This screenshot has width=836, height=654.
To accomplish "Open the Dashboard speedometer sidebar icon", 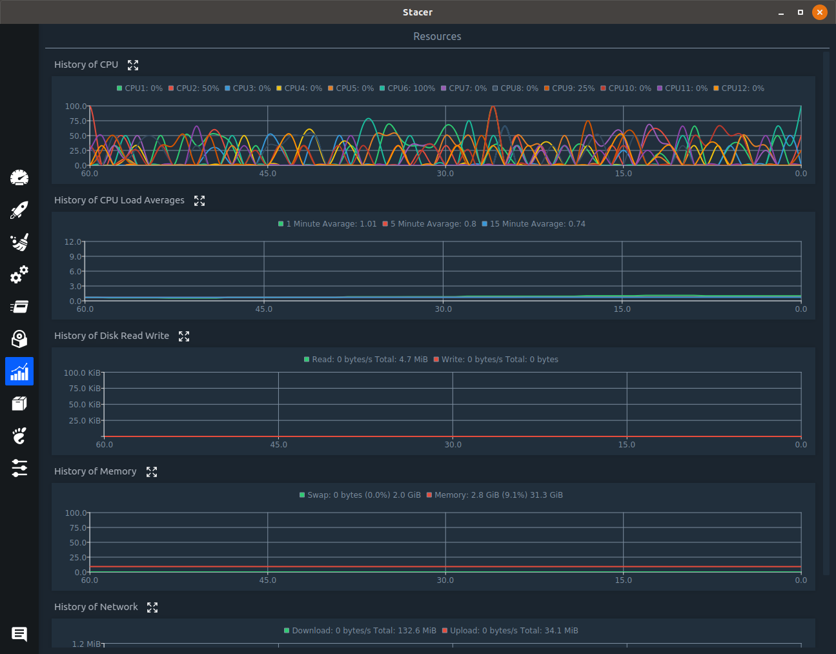I will point(19,178).
